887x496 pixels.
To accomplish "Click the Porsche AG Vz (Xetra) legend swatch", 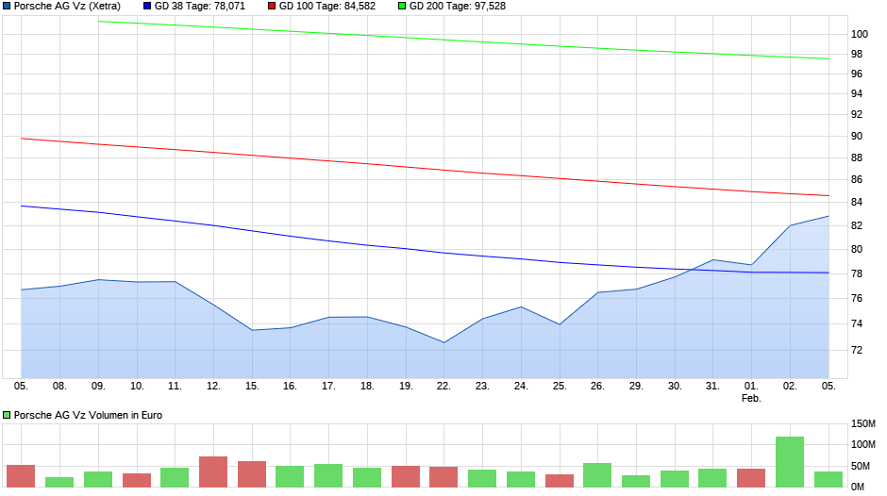I will [7, 6].
